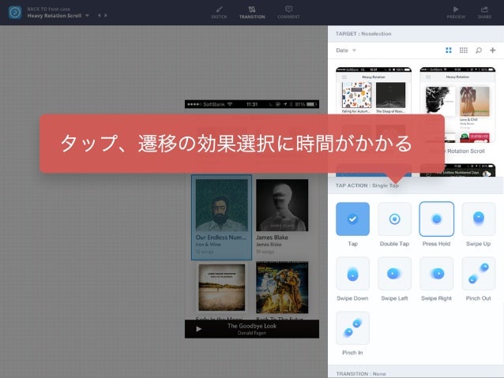Start the Preview playback
504x378 pixels.
[456, 13]
